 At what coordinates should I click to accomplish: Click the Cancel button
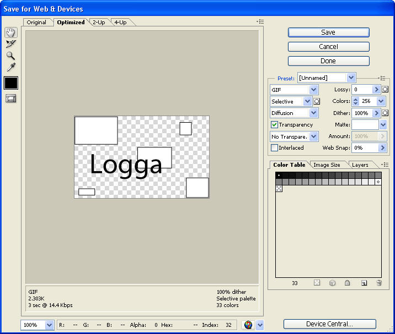(x=328, y=47)
